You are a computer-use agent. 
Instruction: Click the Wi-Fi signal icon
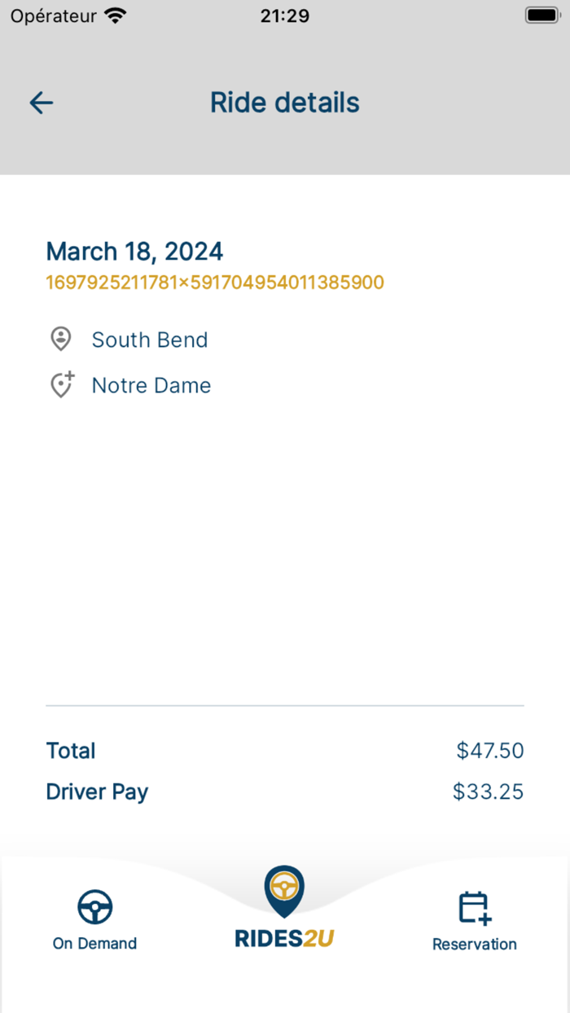pyautogui.click(x=116, y=15)
